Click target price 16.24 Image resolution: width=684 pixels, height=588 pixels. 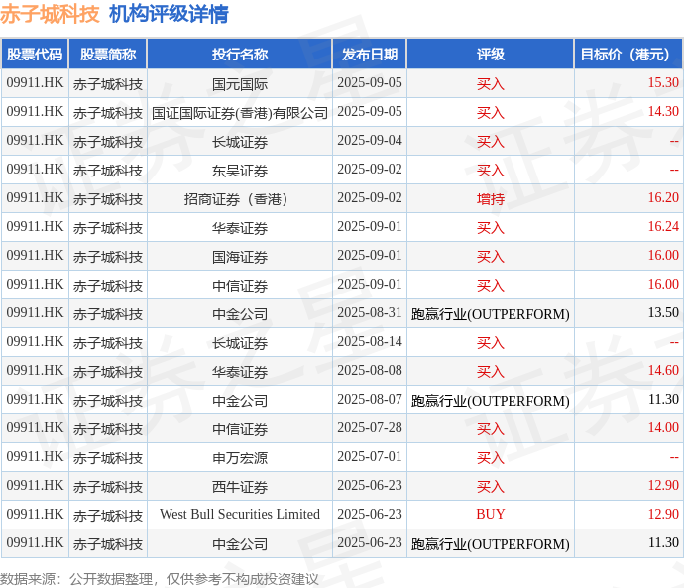click(x=663, y=226)
